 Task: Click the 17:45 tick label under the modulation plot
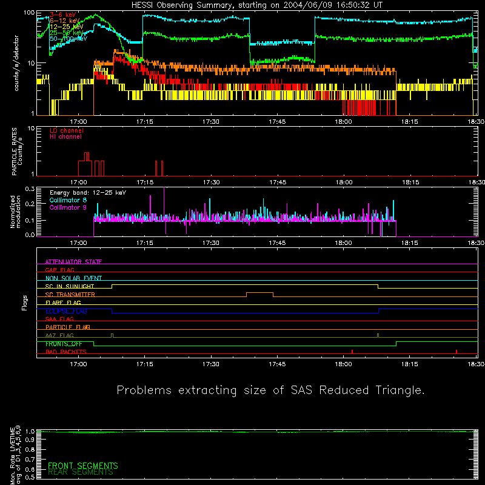277,243
